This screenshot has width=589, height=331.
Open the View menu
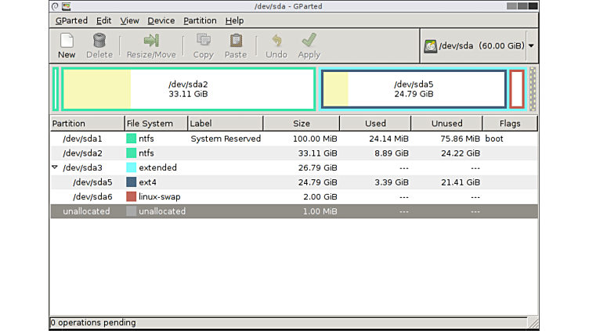[x=129, y=20]
